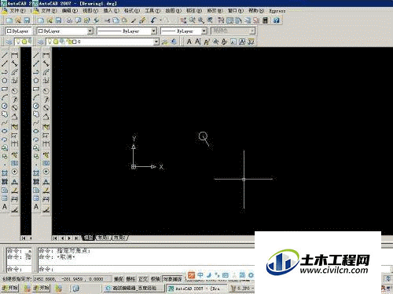This screenshot has width=393, height=294.
Task: Click the UCS origin icon on the canvas
Action: (x=134, y=166)
